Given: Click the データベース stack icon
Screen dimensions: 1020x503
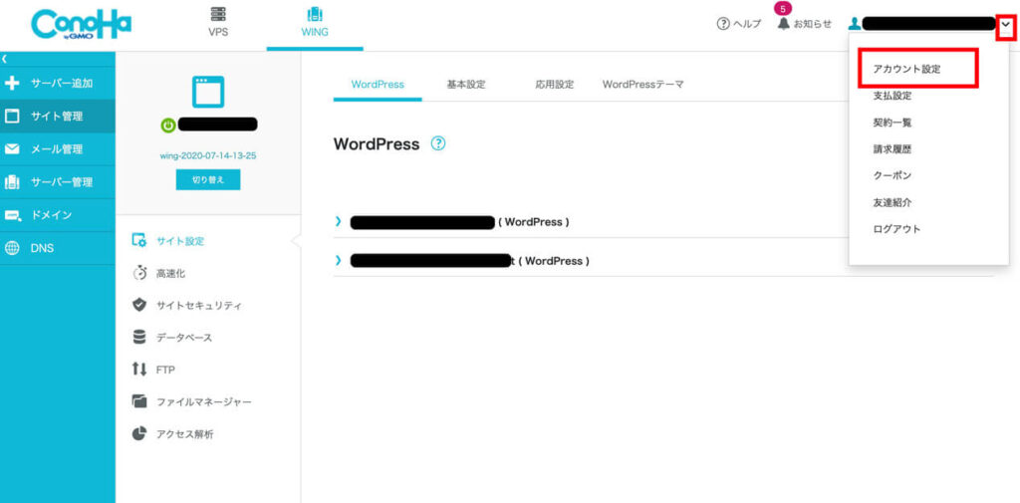Looking at the screenshot, I should [x=139, y=337].
